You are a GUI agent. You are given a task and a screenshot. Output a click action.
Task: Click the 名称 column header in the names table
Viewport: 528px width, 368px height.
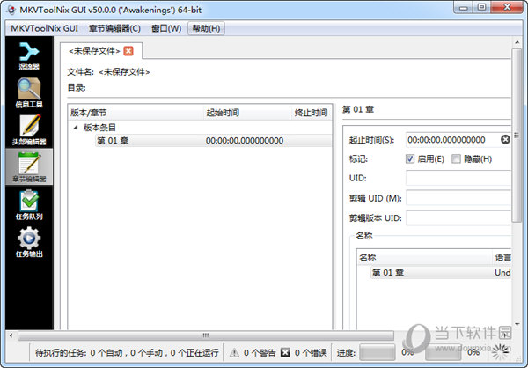[424, 258]
